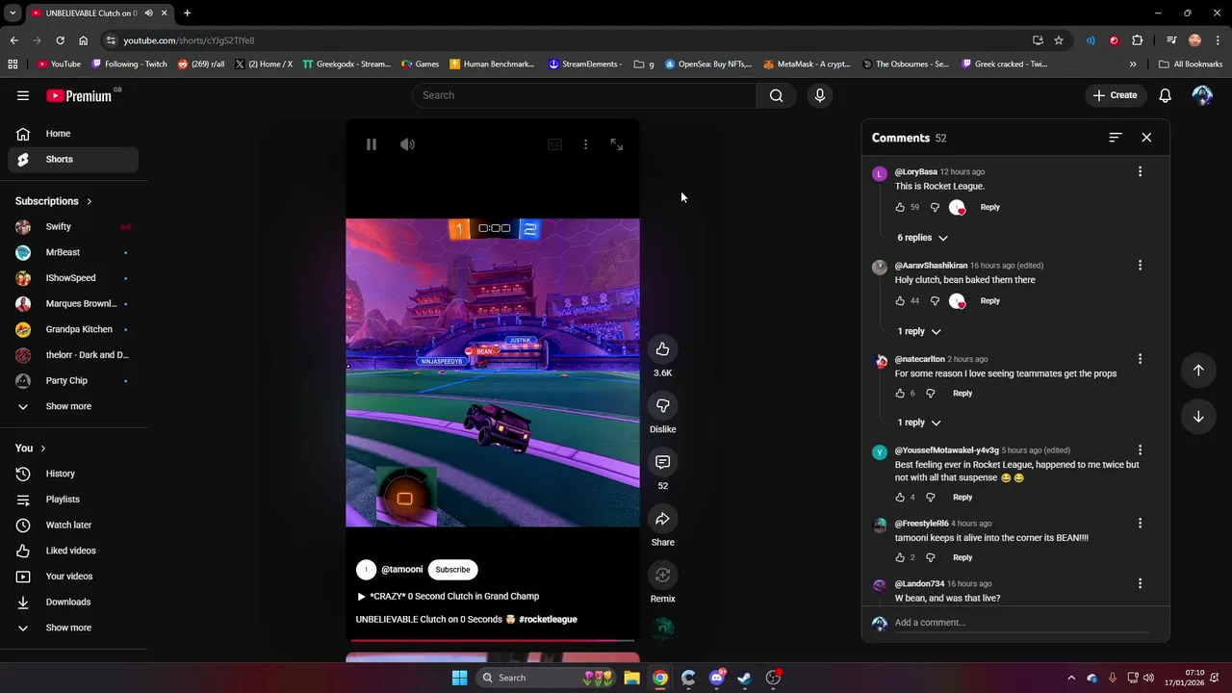Viewport: 1232px width, 693px height.
Task: Reply to the LoryBasa comment
Action: point(989,207)
